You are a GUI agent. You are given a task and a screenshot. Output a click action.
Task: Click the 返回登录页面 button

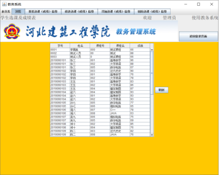(x=198, y=36)
